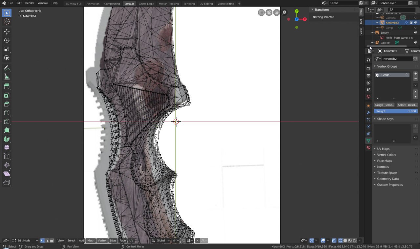
Task: Expand the Geometry Data panel
Action: pos(388,179)
